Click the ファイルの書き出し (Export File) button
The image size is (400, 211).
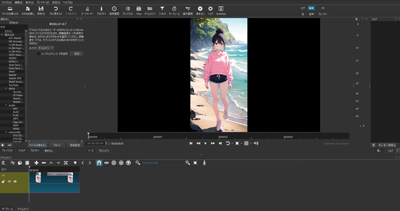pos(38,145)
